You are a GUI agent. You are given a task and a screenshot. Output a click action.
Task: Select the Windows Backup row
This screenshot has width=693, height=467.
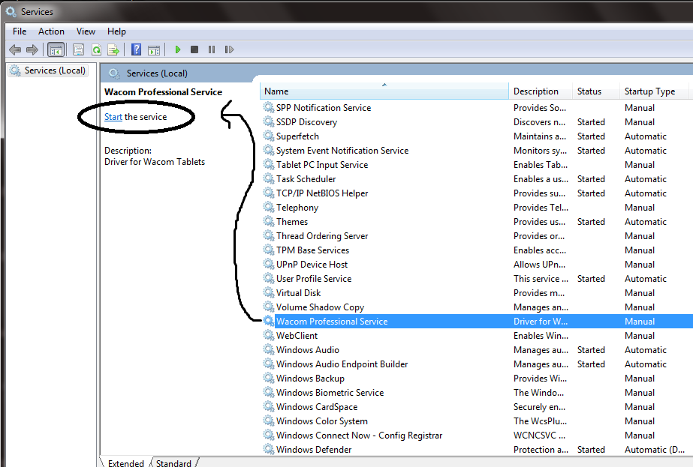[477, 378]
